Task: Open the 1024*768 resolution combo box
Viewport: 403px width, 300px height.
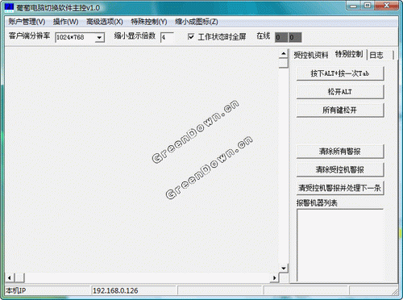Action: click(x=80, y=37)
